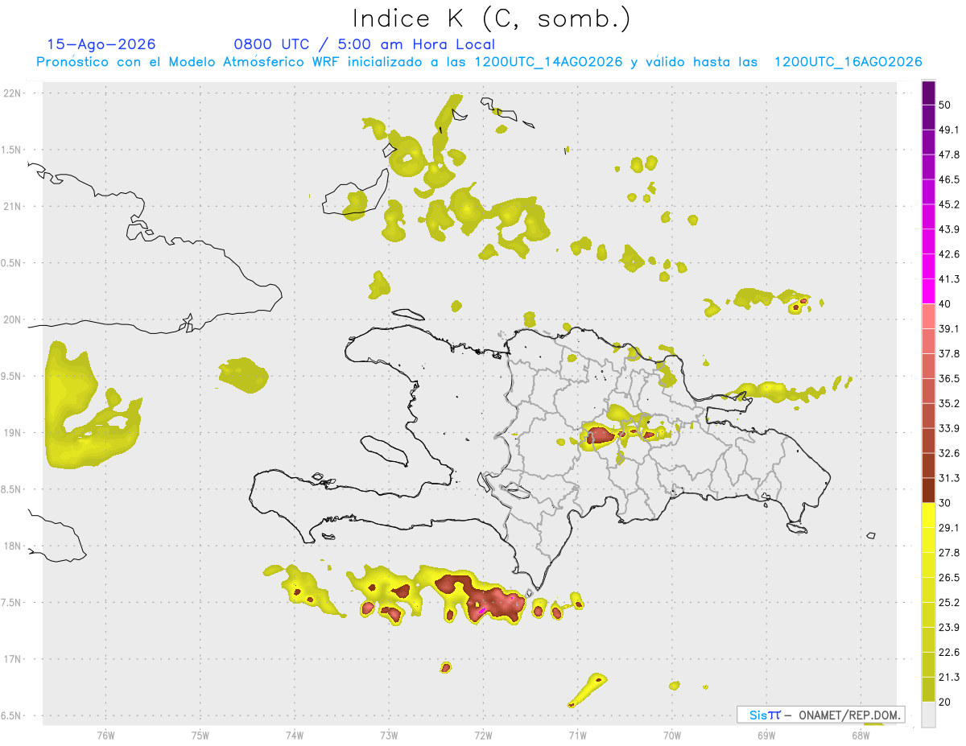Select the forecast date '15-Ago-2026'
Image resolution: width=966 pixels, height=746 pixels.
[x=101, y=44]
